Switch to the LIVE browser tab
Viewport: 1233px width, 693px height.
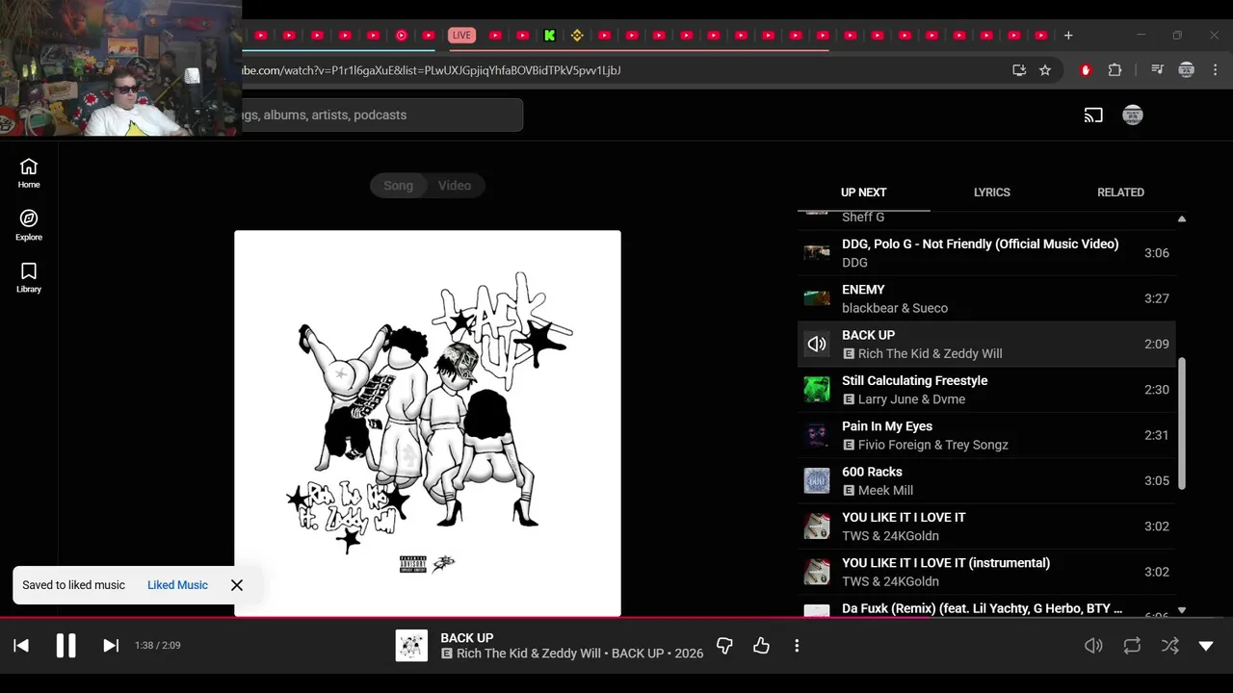tap(461, 36)
